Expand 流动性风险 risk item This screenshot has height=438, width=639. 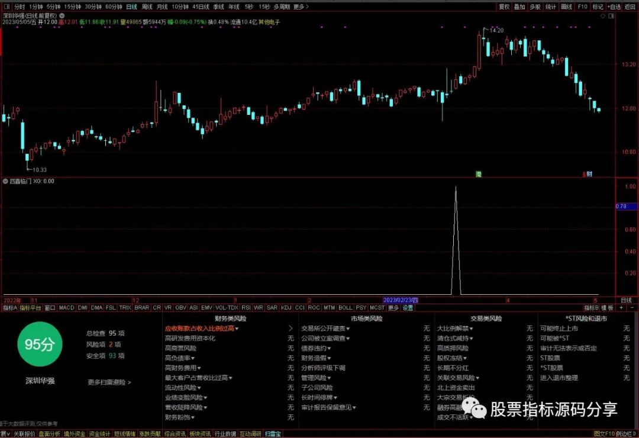click(x=183, y=388)
